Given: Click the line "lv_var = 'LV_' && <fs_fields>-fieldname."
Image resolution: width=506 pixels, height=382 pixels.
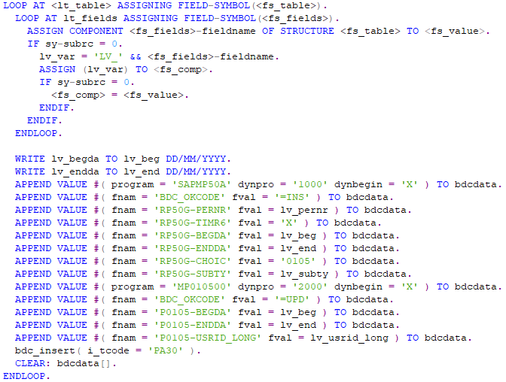Looking at the screenshot, I should [x=159, y=56].
